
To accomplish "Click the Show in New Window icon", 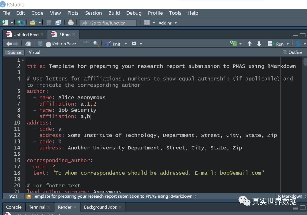I will 28,44.
